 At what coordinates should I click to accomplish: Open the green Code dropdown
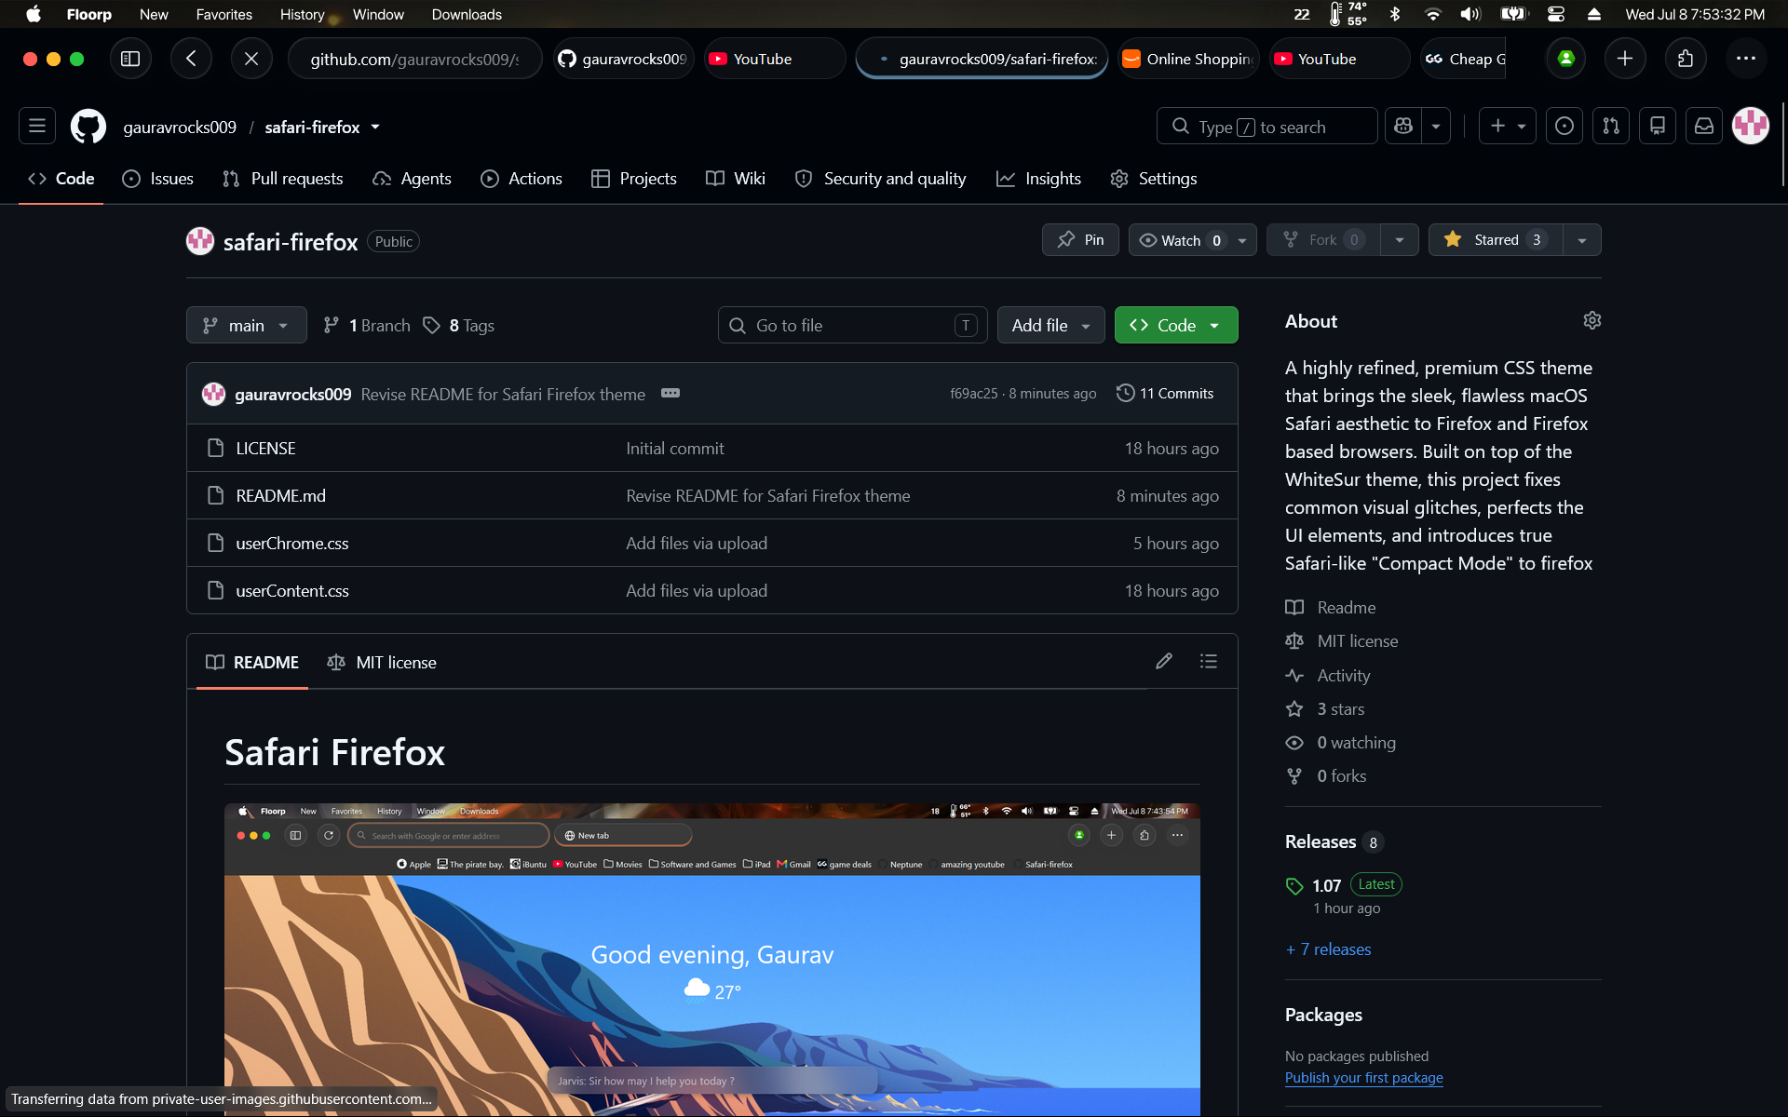(1176, 325)
